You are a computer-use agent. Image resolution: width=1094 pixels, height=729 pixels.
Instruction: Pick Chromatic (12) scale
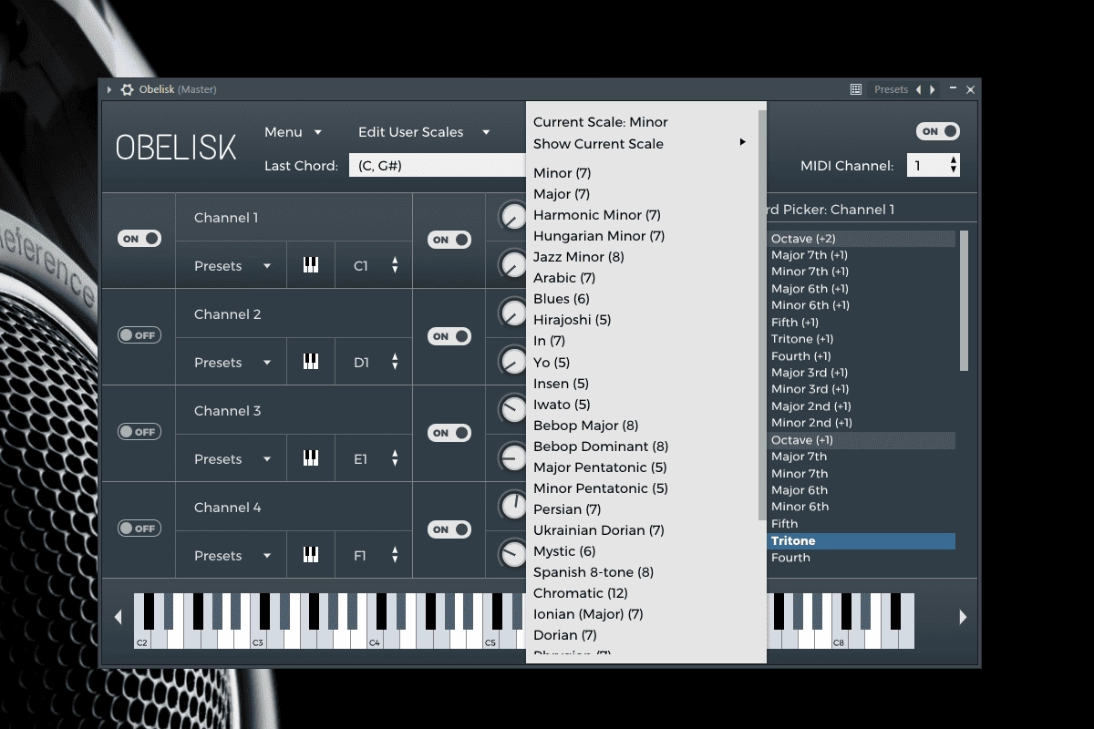(581, 592)
